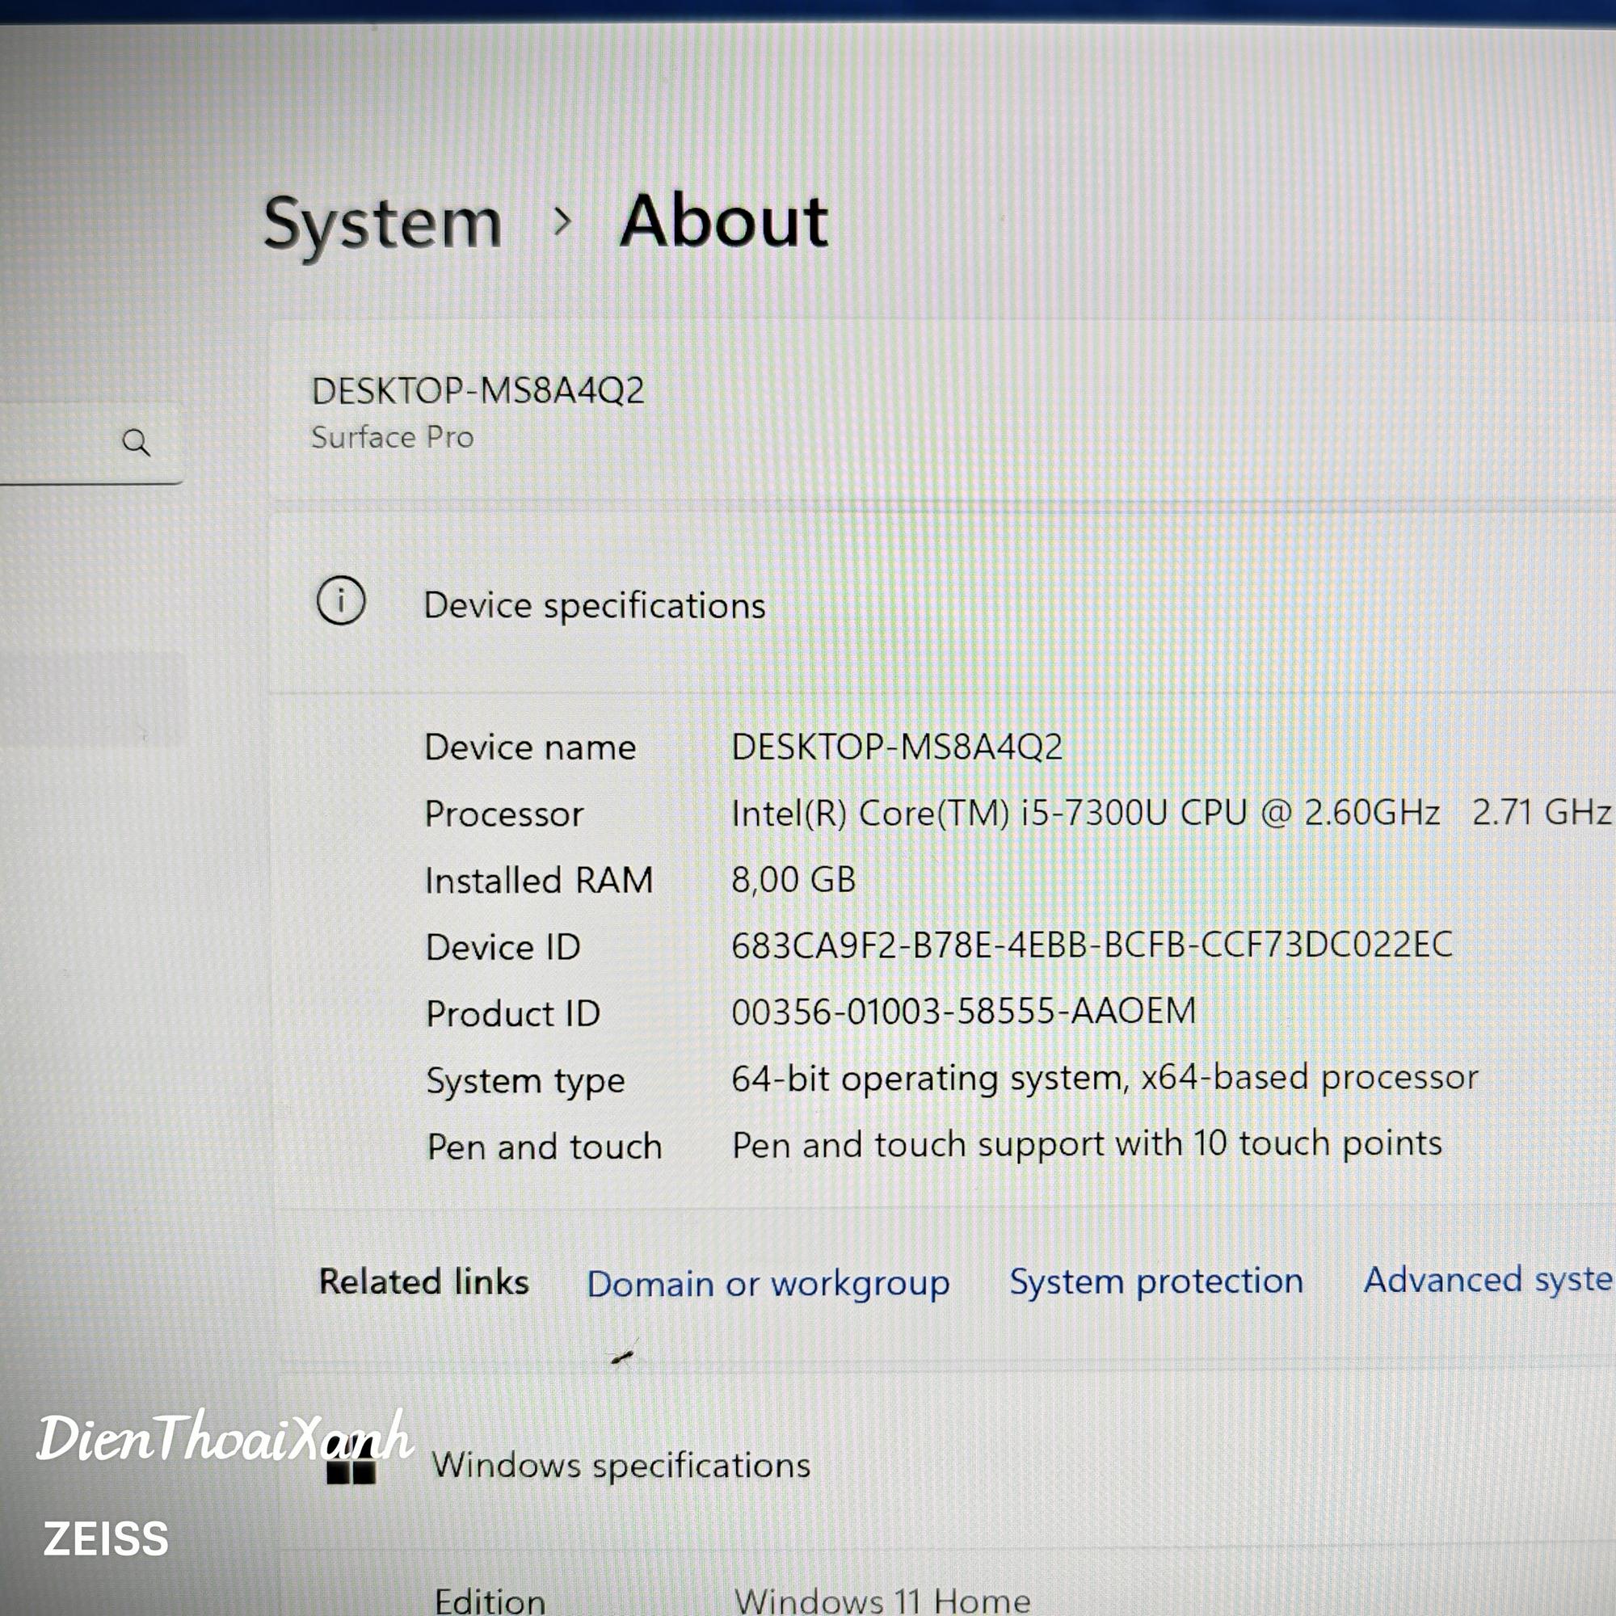The height and width of the screenshot is (1616, 1616).
Task: Select the 10 touch points support value
Action: [x=1087, y=1144]
